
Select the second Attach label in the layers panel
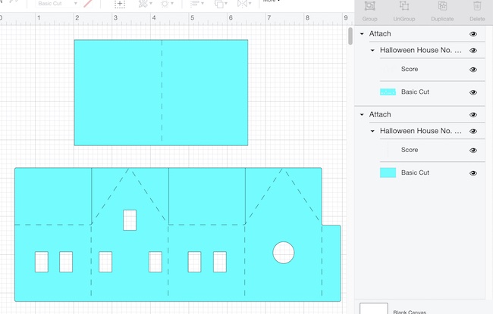(380, 114)
